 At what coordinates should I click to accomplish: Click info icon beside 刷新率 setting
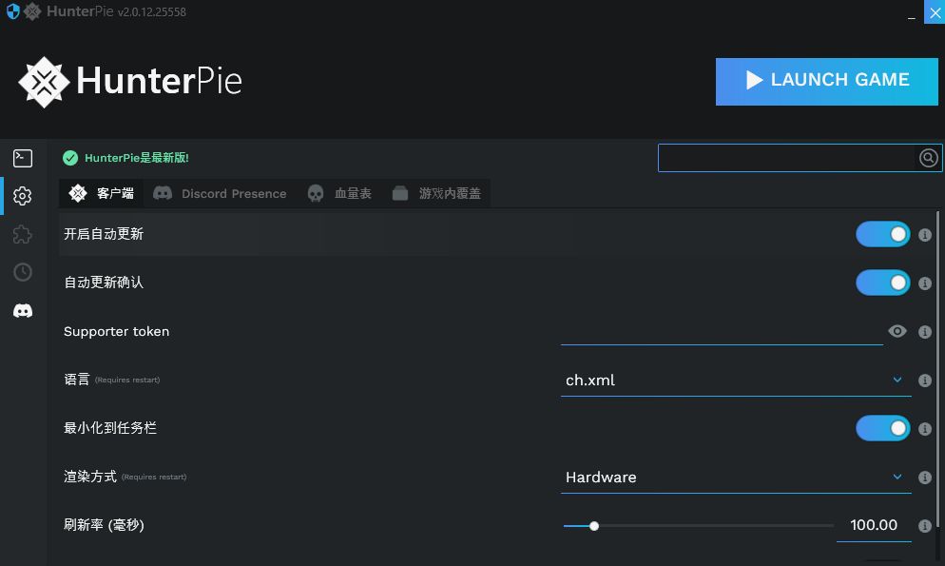tap(925, 526)
